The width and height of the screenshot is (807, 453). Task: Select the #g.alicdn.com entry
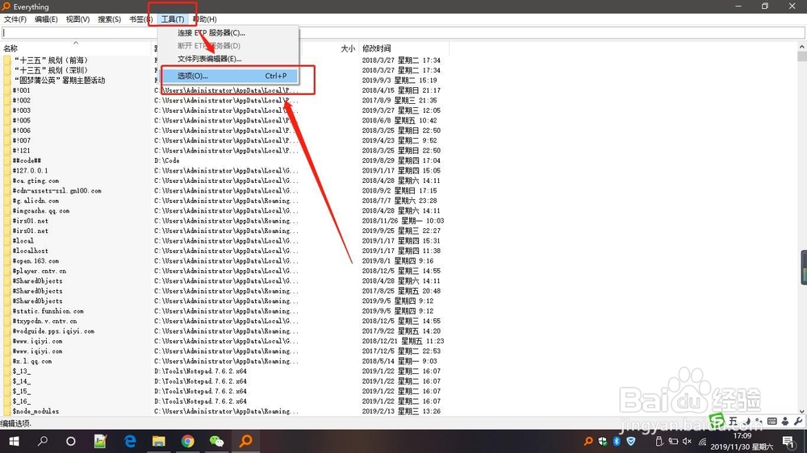[36, 201]
